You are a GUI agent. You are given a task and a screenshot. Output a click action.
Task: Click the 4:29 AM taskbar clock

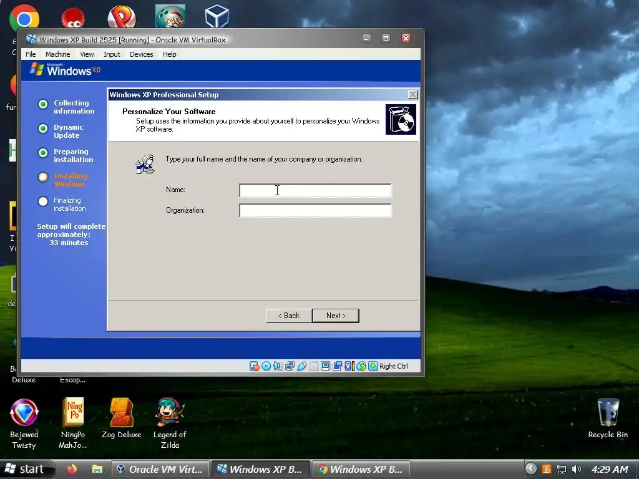610,469
